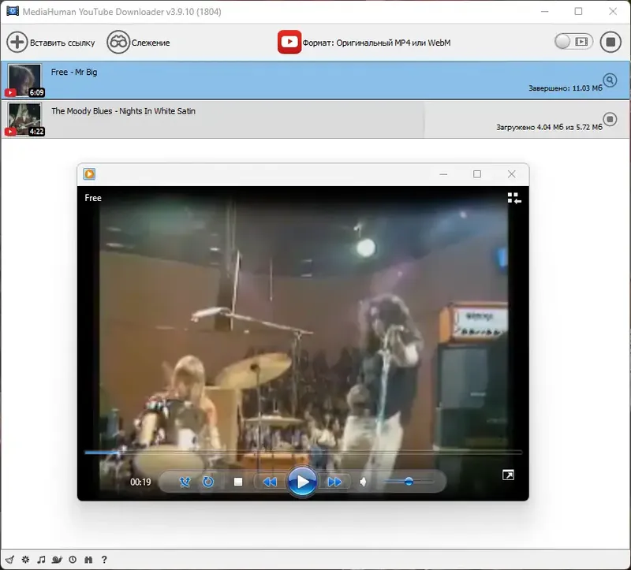The height and width of the screenshot is (570, 631).
Task: Click the media player orange app icon
Action: 89,173
